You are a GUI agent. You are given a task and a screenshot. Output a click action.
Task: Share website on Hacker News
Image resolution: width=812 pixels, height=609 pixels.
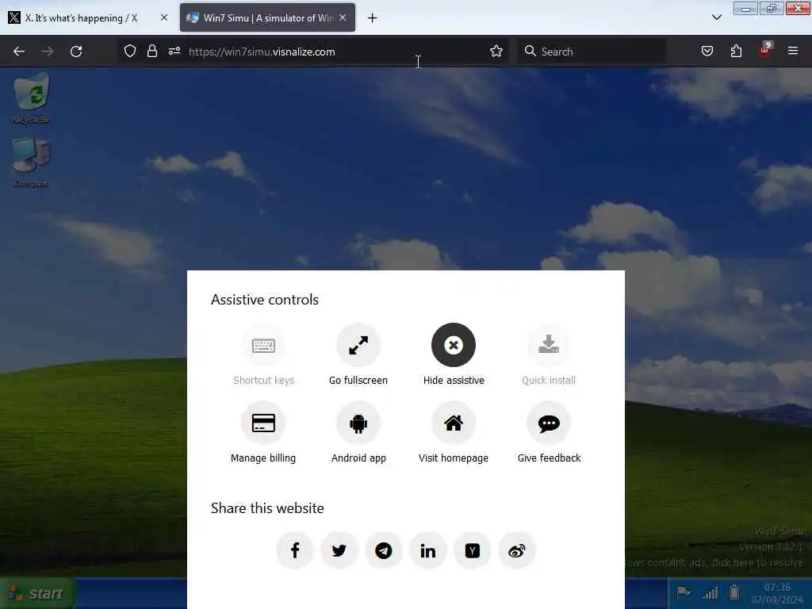473,550
